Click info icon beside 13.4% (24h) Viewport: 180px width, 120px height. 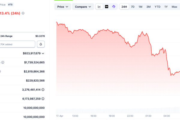pyautogui.click(x=23, y=13)
